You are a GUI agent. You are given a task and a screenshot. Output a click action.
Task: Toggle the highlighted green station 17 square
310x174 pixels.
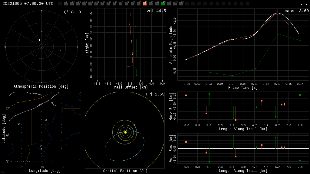click(x=163, y=4)
